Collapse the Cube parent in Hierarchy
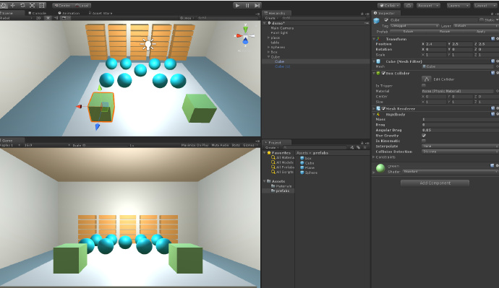 [268, 57]
